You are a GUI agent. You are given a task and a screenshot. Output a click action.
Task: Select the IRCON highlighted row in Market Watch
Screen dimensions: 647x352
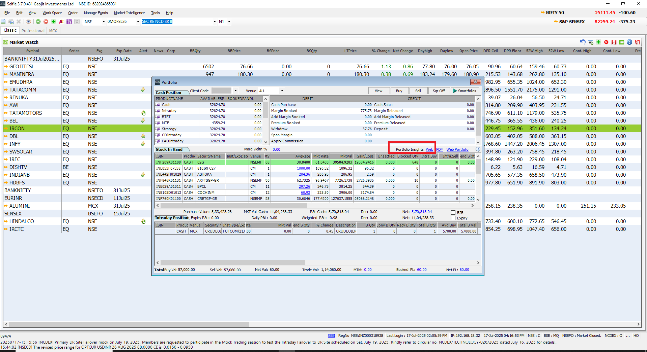coord(322,129)
